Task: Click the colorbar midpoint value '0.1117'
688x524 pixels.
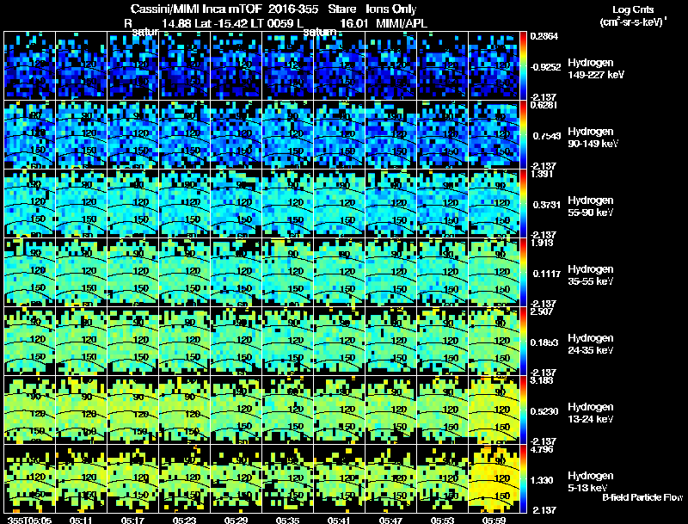Action: 547,274
